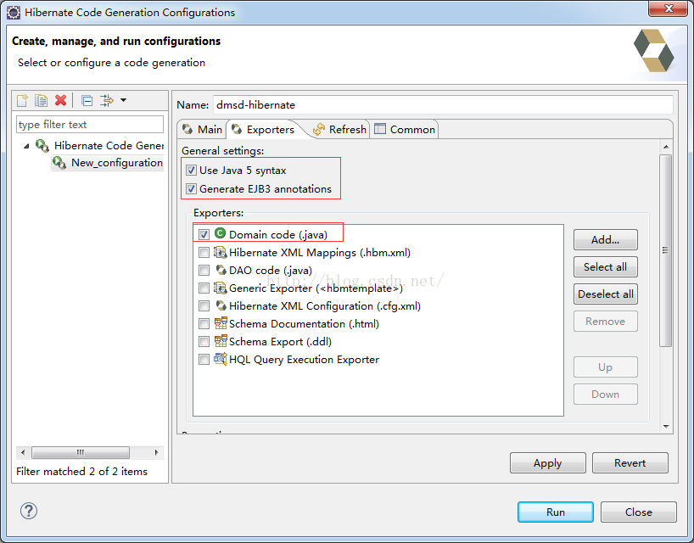Click the filter configurations toolbar icon
694x543 pixels.
point(107,100)
